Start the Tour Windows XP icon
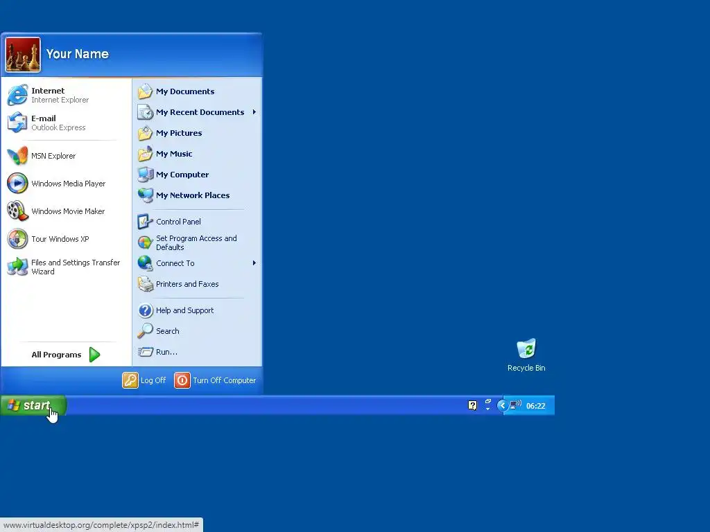Image resolution: width=710 pixels, height=532 pixels. click(17, 239)
